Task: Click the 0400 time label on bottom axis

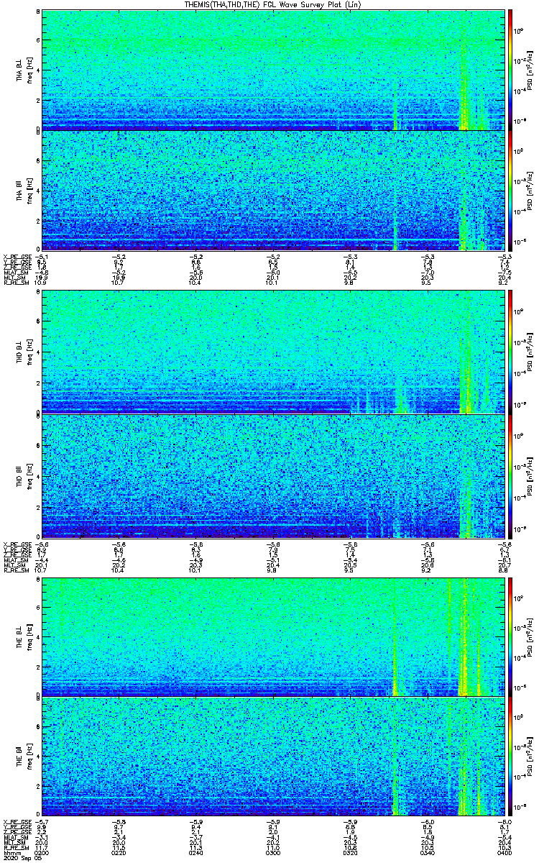Action: (505, 853)
